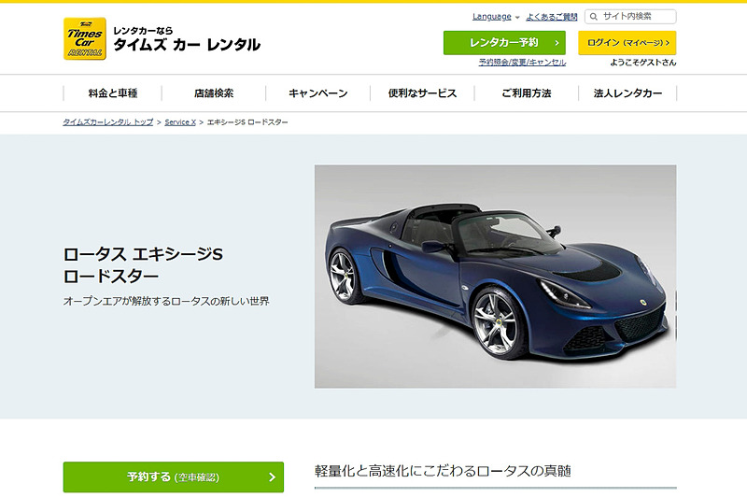
Task: Focus the サイト内検索 search field
Action: tap(630, 16)
